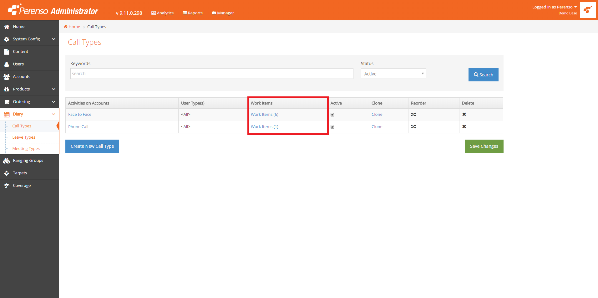The image size is (598, 298).
Task: Click the Products gift icon
Action: [7, 89]
